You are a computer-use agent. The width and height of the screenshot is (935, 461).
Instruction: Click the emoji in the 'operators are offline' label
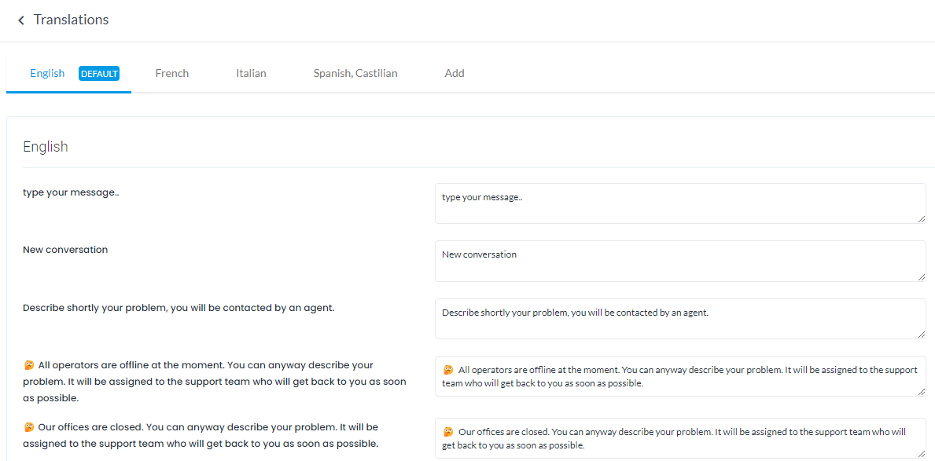pyautogui.click(x=29, y=365)
